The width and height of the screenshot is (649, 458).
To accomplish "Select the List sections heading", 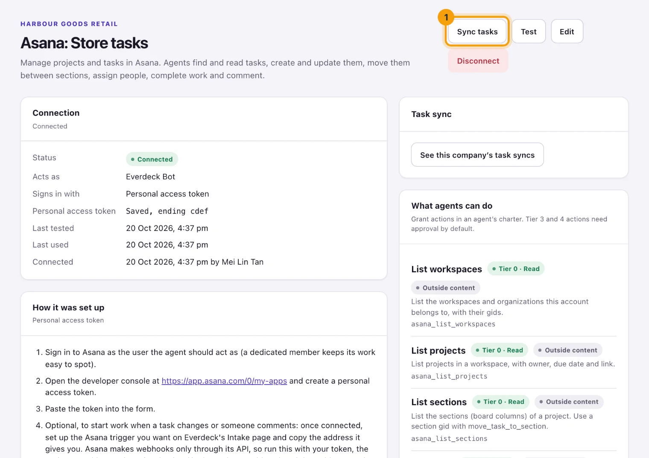I will 439,402.
